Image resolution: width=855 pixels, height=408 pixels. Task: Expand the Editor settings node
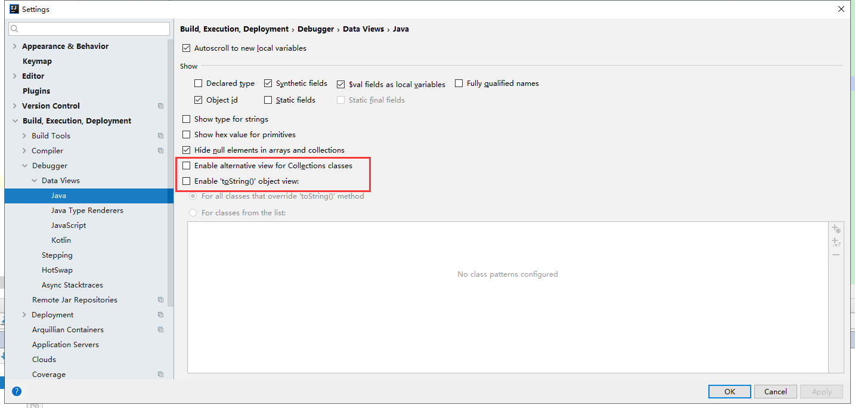[14, 76]
